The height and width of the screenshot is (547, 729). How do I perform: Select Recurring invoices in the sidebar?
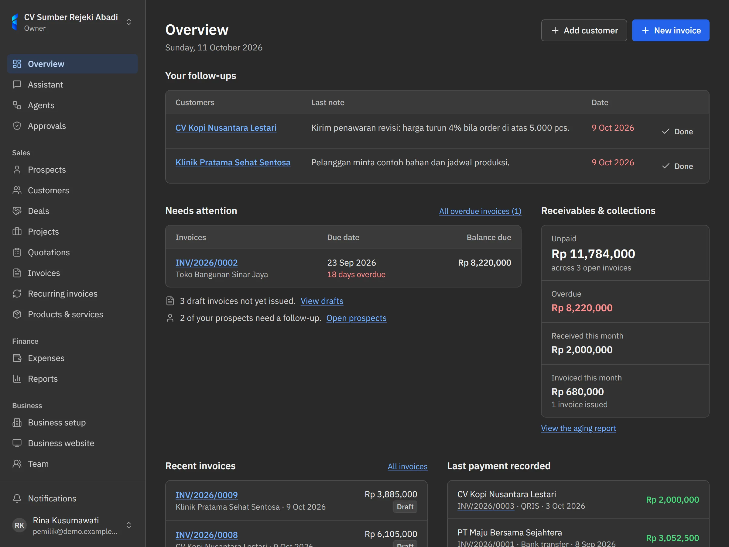click(x=73, y=294)
